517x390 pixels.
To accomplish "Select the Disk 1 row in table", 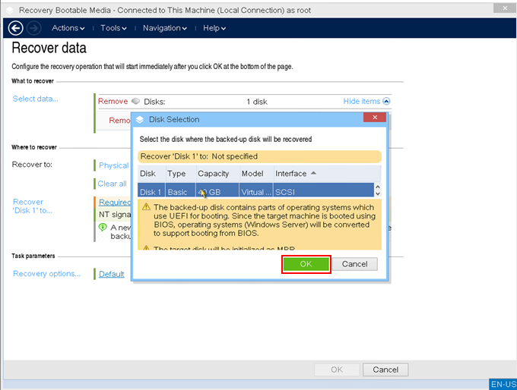I will click(228, 192).
